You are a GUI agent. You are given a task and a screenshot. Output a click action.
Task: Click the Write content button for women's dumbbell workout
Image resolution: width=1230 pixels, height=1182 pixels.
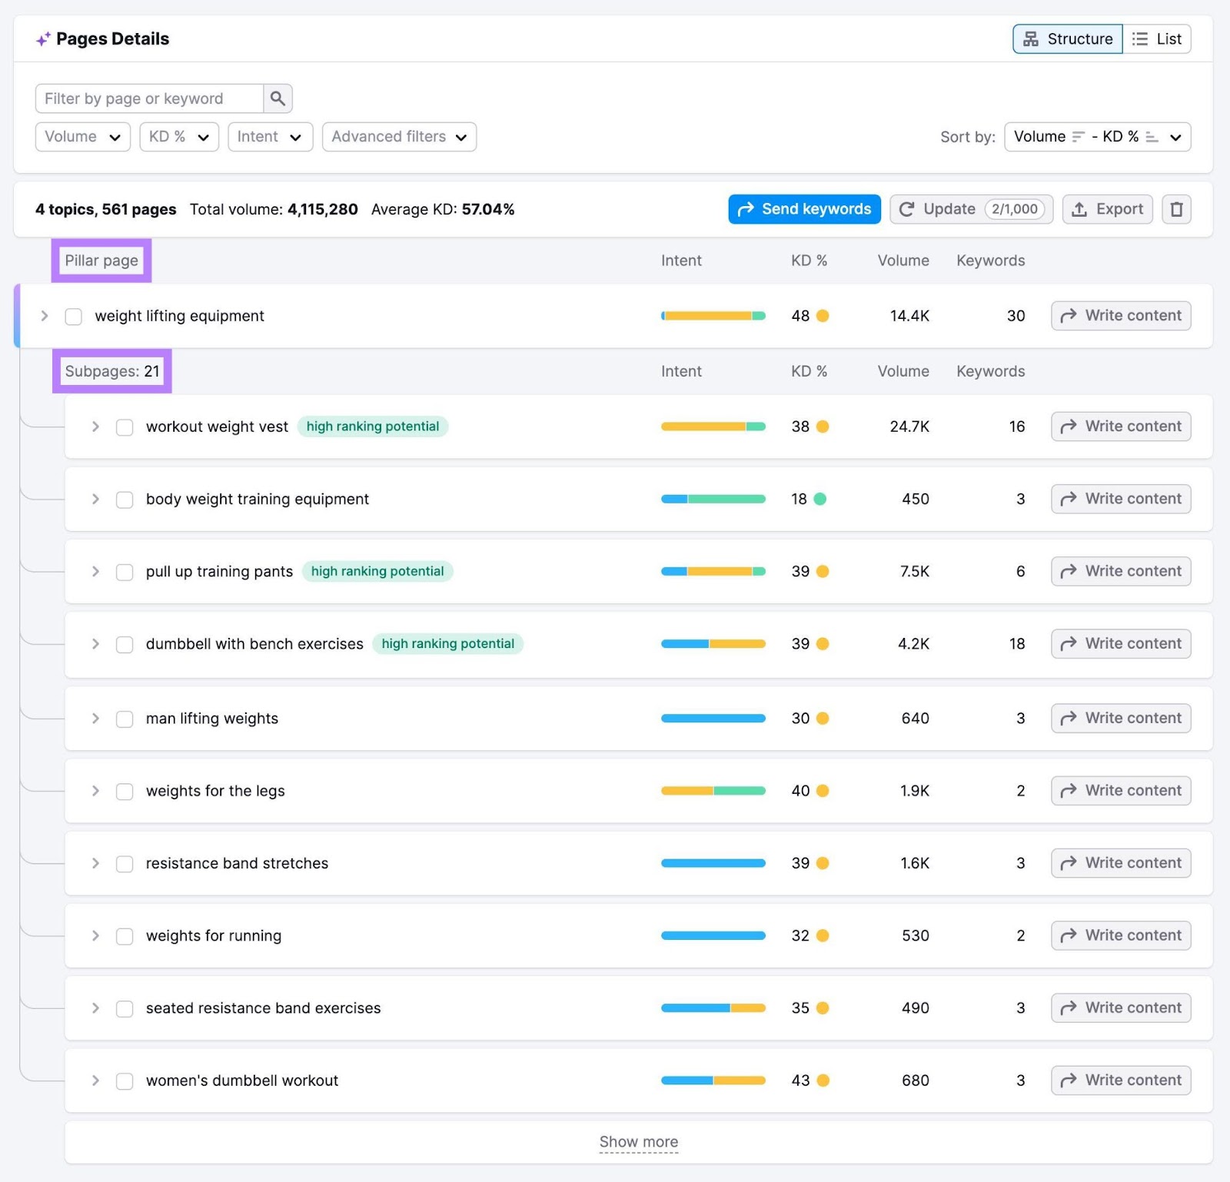[x=1120, y=1080]
